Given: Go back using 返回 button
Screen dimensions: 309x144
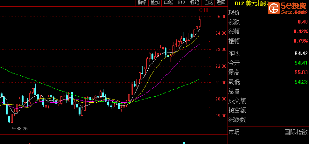Looking at the screenshot, I should [x=221, y=3].
